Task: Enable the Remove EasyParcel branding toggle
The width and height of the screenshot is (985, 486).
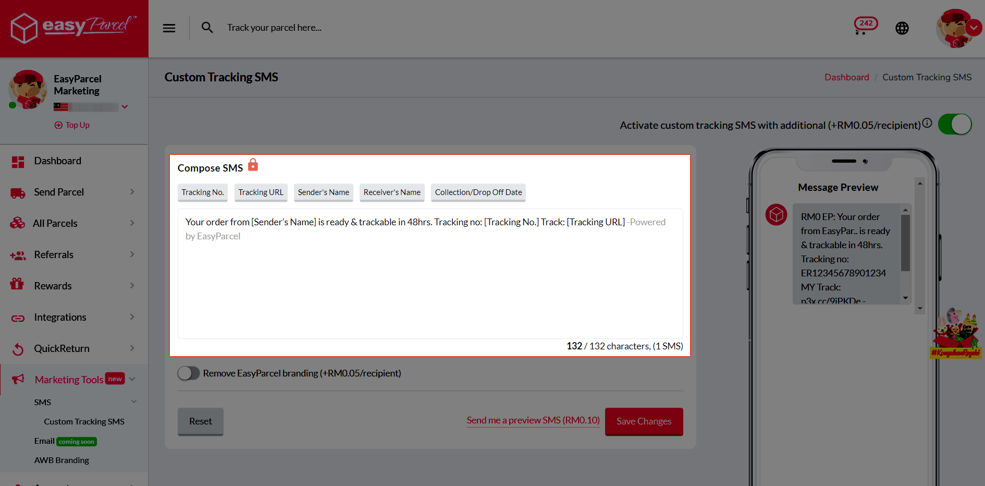Action: click(x=189, y=373)
